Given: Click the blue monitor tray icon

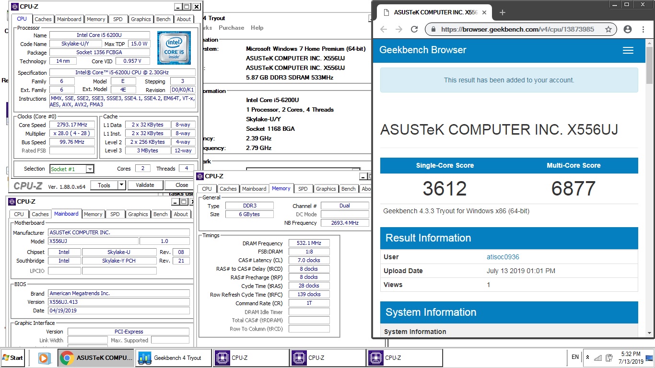Looking at the screenshot, I should click(x=649, y=357).
